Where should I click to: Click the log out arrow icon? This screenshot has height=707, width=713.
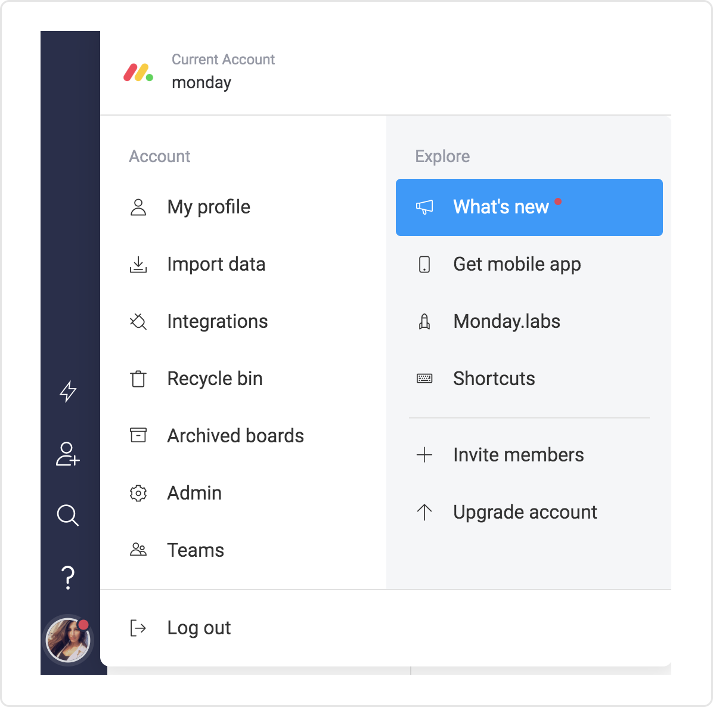click(138, 628)
